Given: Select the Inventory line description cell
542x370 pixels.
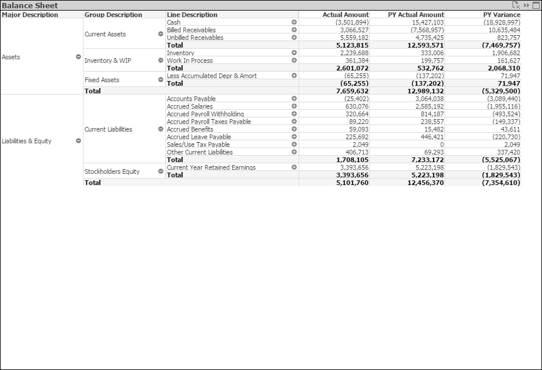Looking at the screenshot, I should pyautogui.click(x=180, y=53).
